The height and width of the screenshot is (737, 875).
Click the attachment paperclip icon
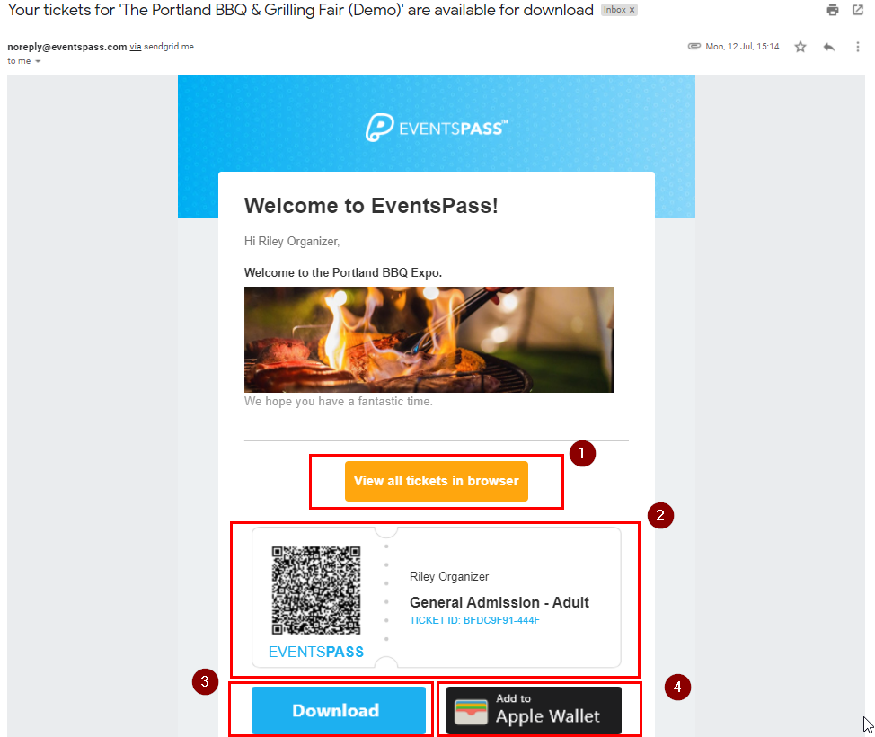point(694,47)
